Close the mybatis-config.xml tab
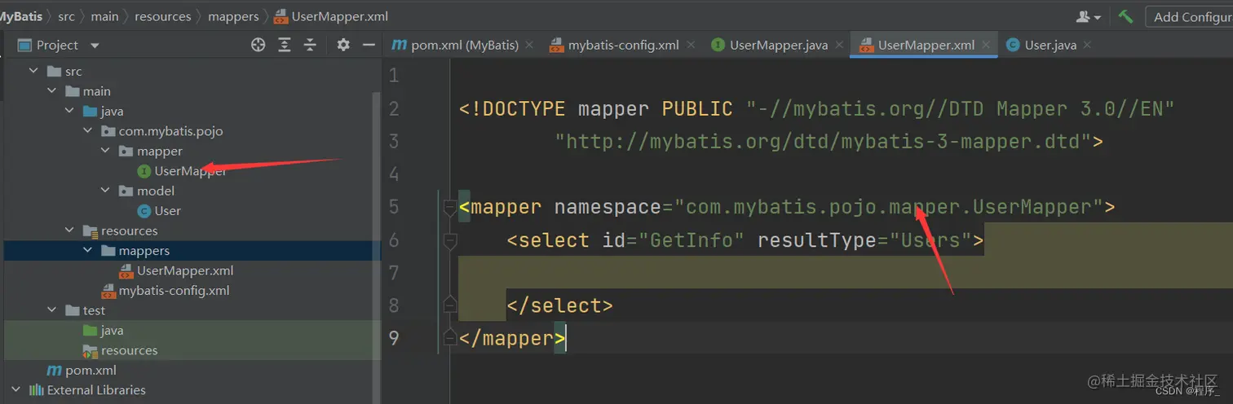Viewport: 1233px width, 404px height. pos(689,46)
